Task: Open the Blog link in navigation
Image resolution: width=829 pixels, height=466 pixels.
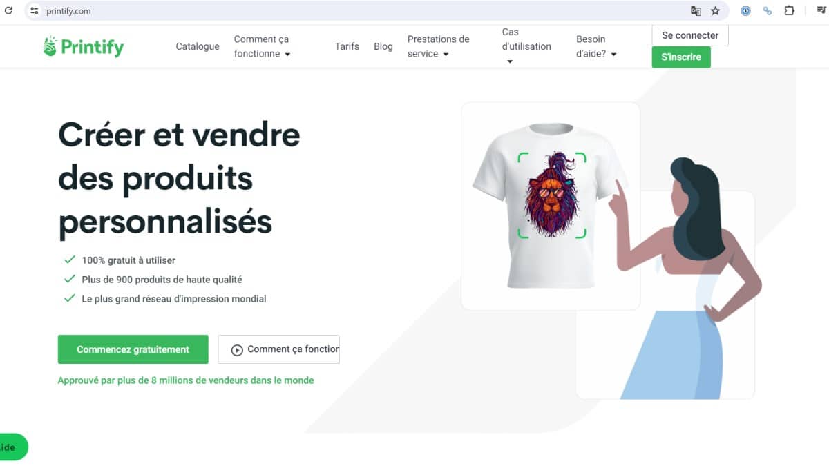Action: [x=383, y=46]
